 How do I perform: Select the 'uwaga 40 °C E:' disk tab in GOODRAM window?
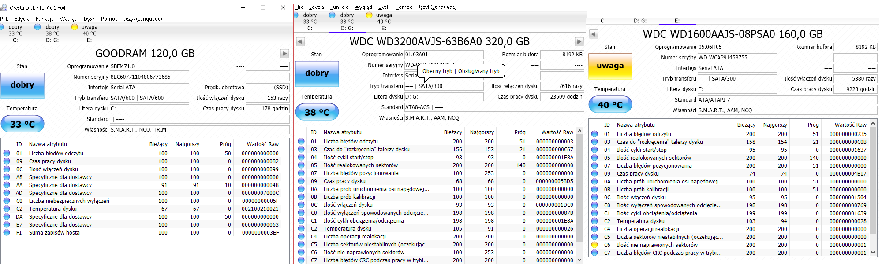point(90,33)
